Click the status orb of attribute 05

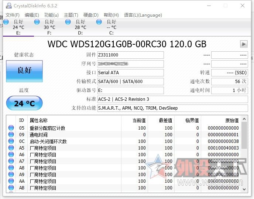point(11,128)
